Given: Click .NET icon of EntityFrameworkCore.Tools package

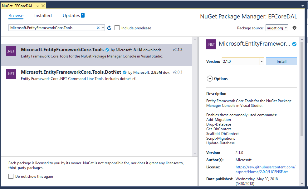Looking at the screenshot, I should 11,51.
